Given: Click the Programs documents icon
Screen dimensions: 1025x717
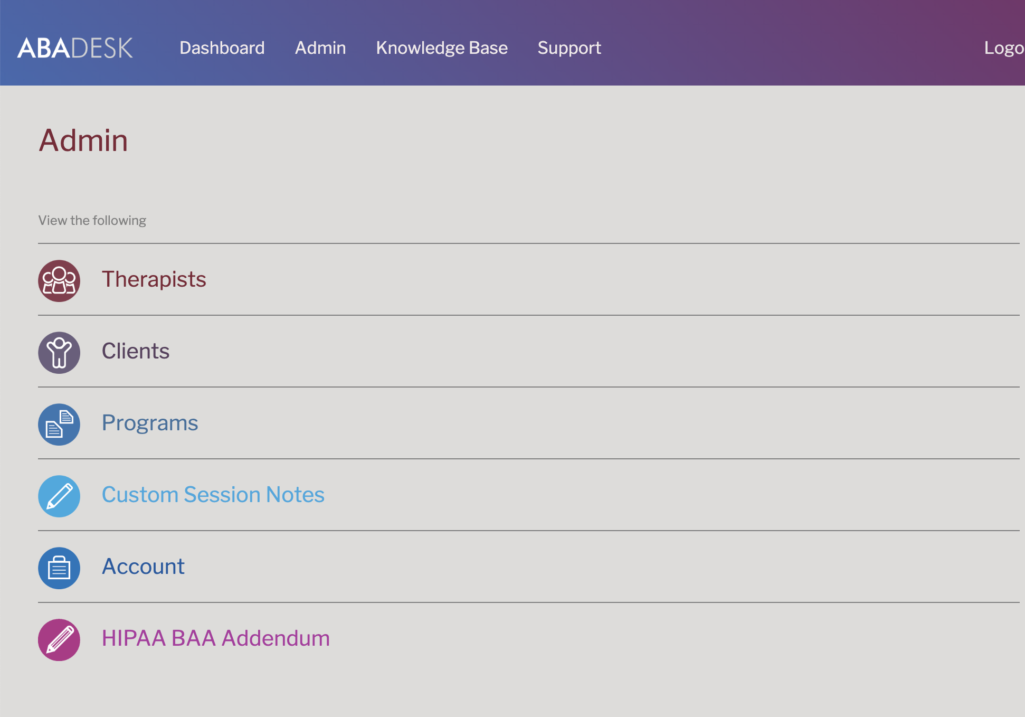Looking at the screenshot, I should 59,424.
